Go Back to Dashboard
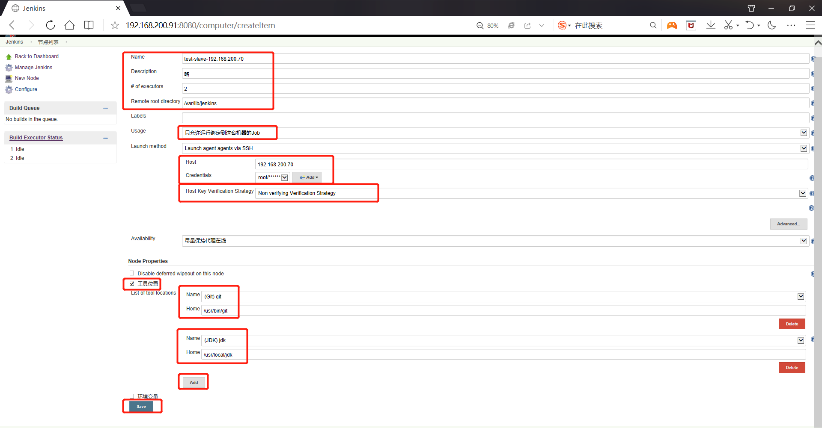The height and width of the screenshot is (428, 822). coord(36,56)
